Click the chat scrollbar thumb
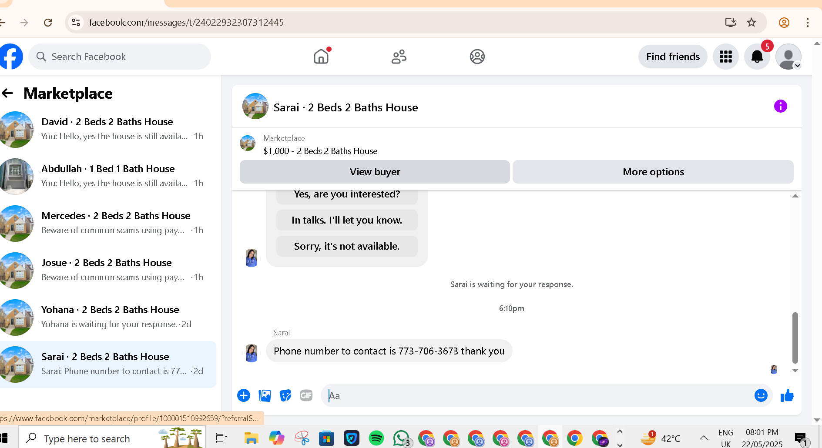 (x=795, y=338)
